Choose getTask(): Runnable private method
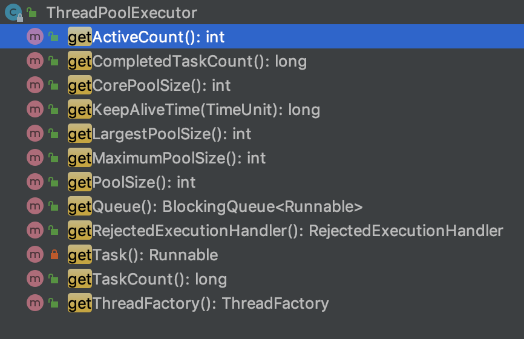Viewport: 524px width, 339px height. point(262,255)
